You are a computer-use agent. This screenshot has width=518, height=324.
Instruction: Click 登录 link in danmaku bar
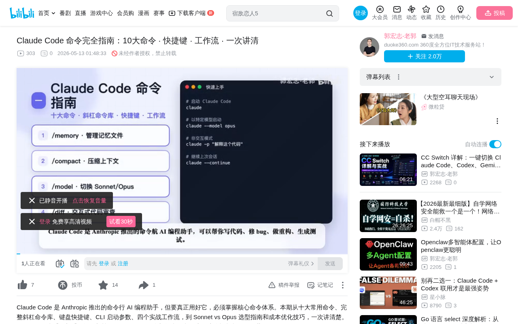104,264
